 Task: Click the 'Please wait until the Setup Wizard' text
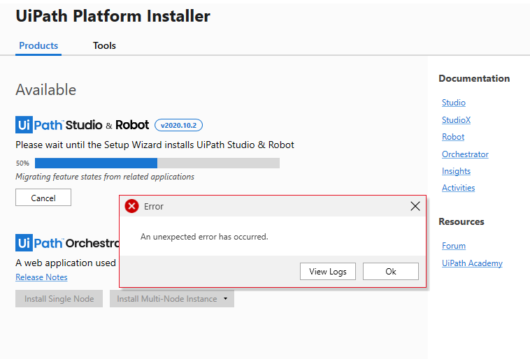(x=155, y=145)
